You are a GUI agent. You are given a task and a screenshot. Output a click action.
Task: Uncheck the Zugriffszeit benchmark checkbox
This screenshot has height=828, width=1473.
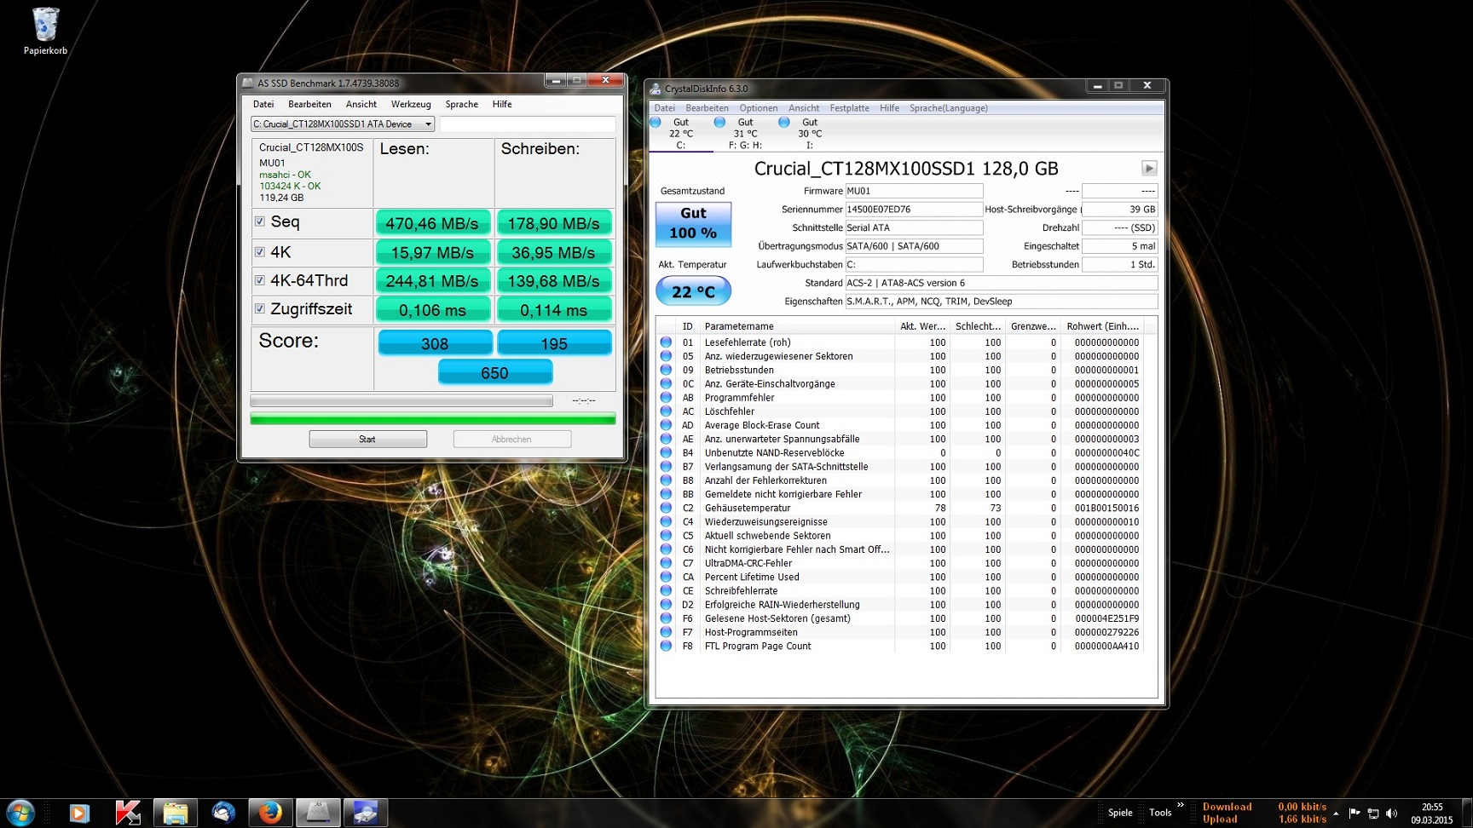click(260, 308)
